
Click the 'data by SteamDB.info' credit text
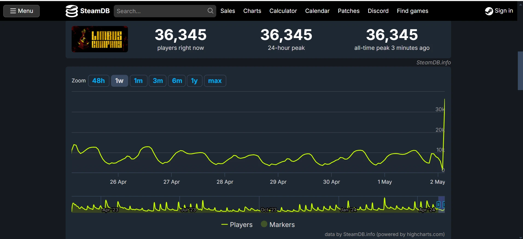tap(384, 234)
